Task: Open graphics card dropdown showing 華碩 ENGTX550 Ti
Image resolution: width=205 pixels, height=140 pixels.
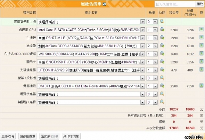Action: pos(91,62)
